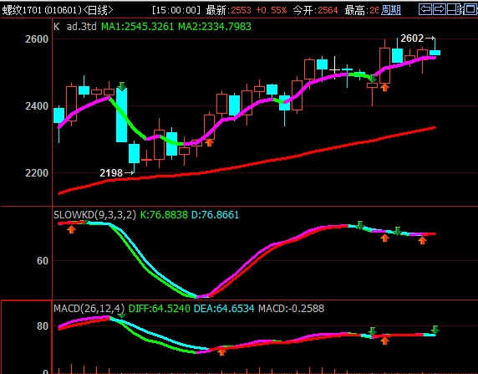Open the 周期 period link

point(391,10)
